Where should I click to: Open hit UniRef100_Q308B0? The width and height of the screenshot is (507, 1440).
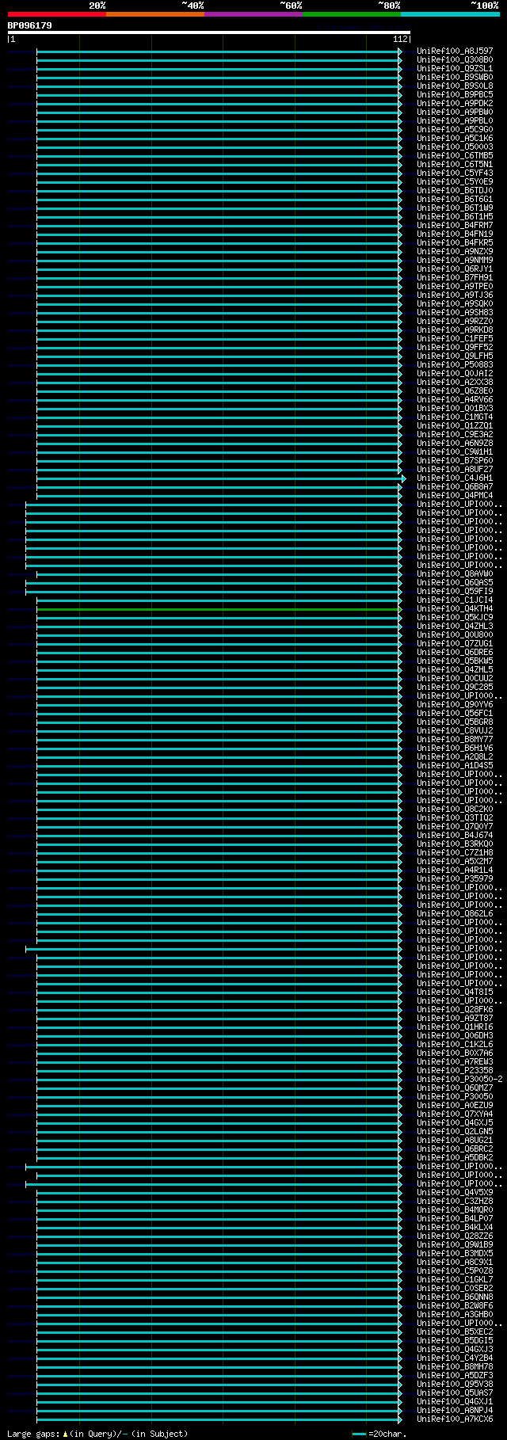[455, 59]
